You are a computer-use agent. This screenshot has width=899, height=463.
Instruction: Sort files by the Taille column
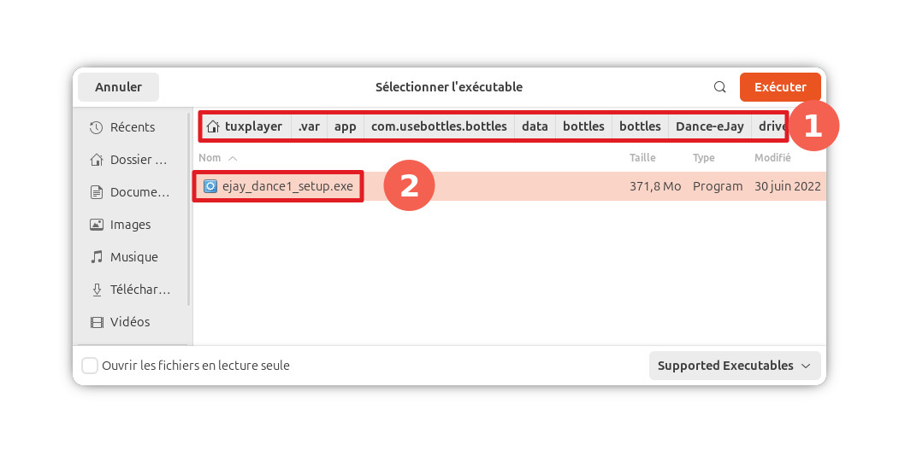pos(642,158)
